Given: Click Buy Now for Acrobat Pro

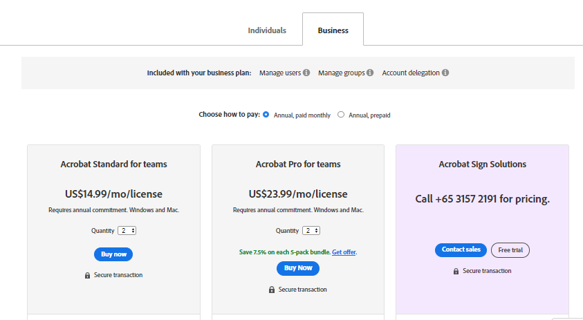Looking at the screenshot, I should pos(298,268).
